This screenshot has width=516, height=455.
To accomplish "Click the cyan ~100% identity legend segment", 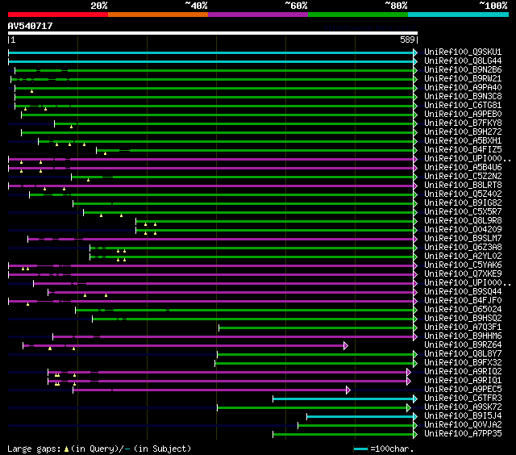I will [x=459, y=15].
